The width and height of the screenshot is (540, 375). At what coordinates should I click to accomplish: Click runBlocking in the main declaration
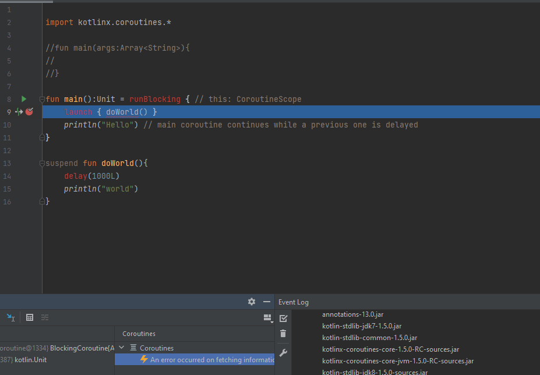pos(155,99)
